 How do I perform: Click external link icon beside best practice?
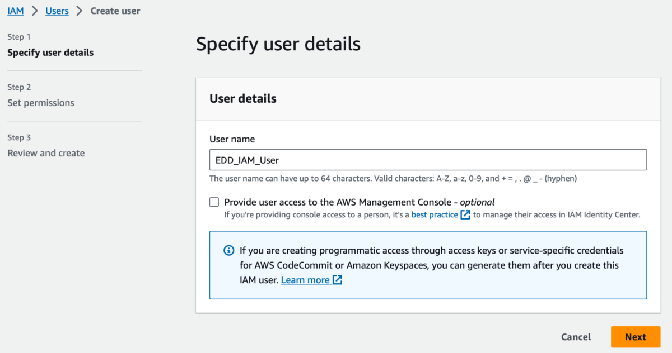tap(465, 214)
